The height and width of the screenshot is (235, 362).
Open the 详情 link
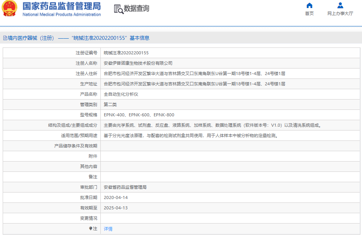108,228
